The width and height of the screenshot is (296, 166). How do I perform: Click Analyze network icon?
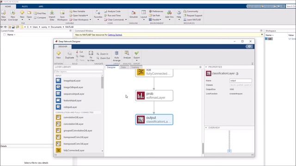[127, 53]
